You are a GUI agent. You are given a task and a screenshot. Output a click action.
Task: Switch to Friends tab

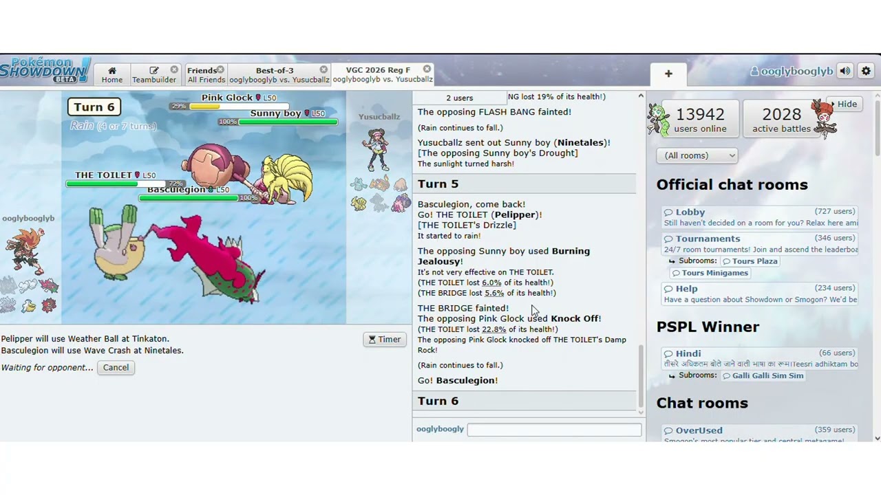205,75
